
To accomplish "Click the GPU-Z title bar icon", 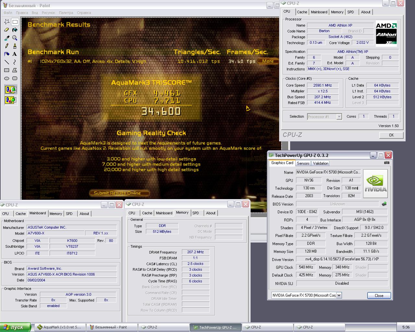I will [x=271, y=155].
